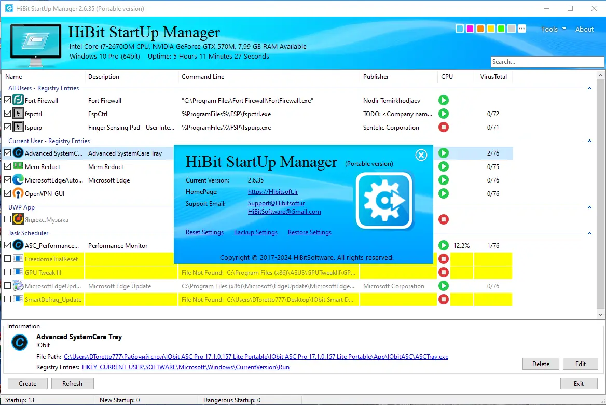606x405 pixels.
Task: Select the green color theme swatch
Action: point(501,29)
